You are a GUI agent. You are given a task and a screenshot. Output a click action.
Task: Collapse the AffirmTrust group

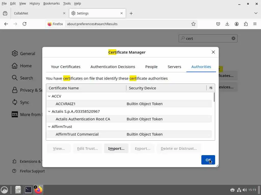pyautogui.click(x=49, y=127)
